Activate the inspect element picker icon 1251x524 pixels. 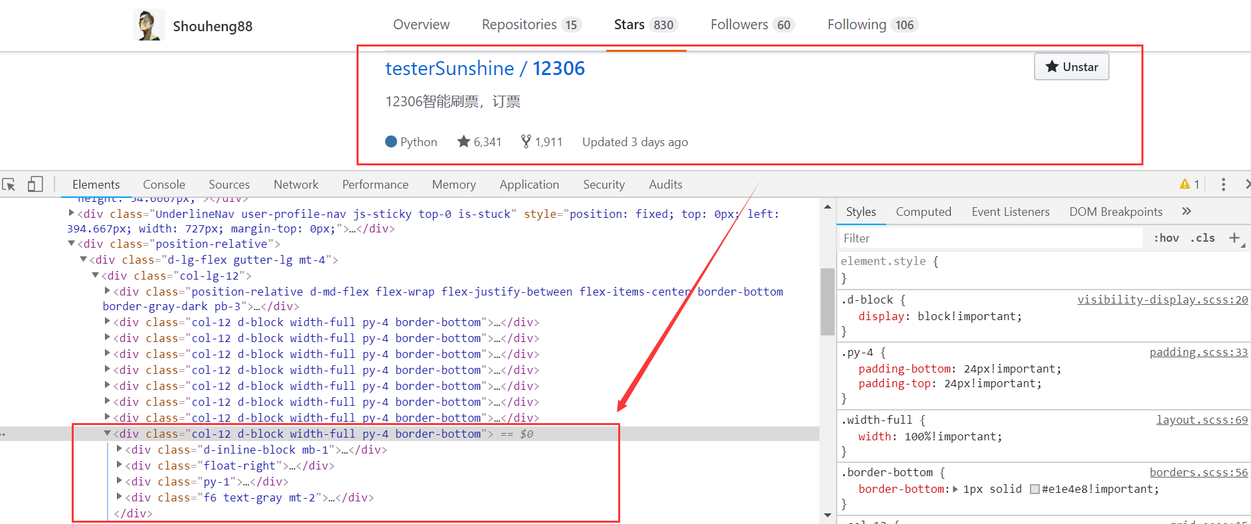[x=9, y=185]
